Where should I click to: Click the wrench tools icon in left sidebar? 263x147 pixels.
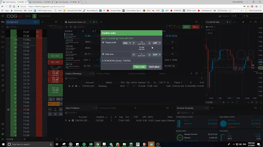pyautogui.click(x=3, y=90)
